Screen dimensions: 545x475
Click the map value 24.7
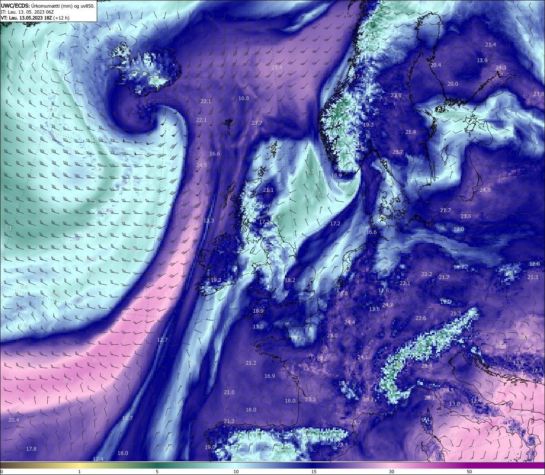point(387,305)
